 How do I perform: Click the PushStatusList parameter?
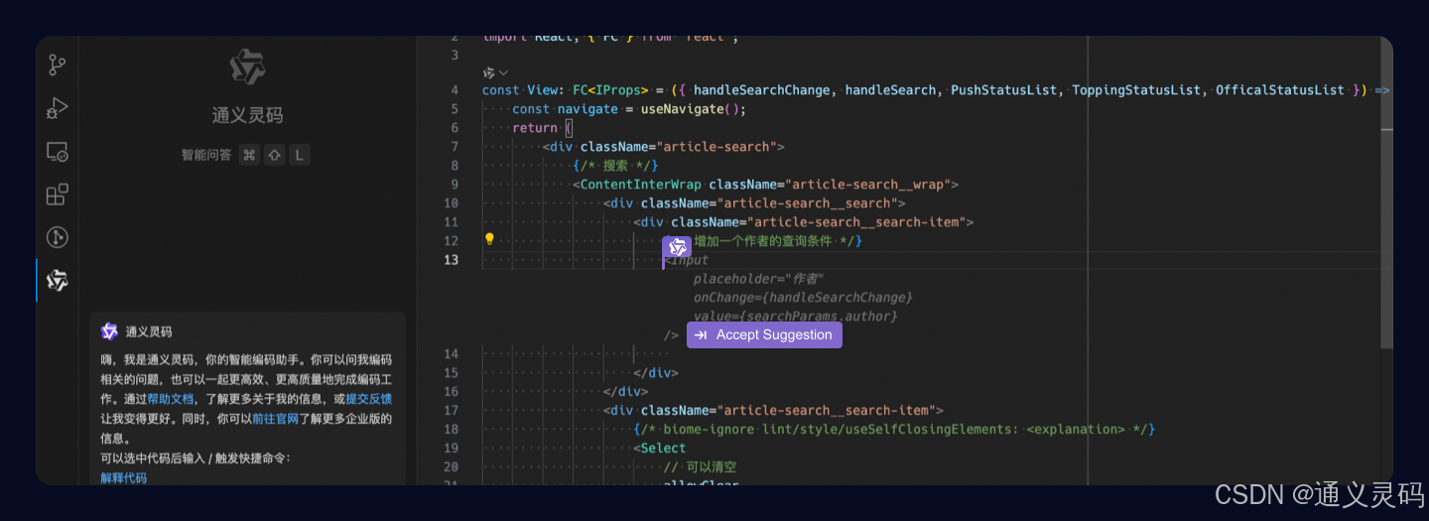click(1004, 90)
